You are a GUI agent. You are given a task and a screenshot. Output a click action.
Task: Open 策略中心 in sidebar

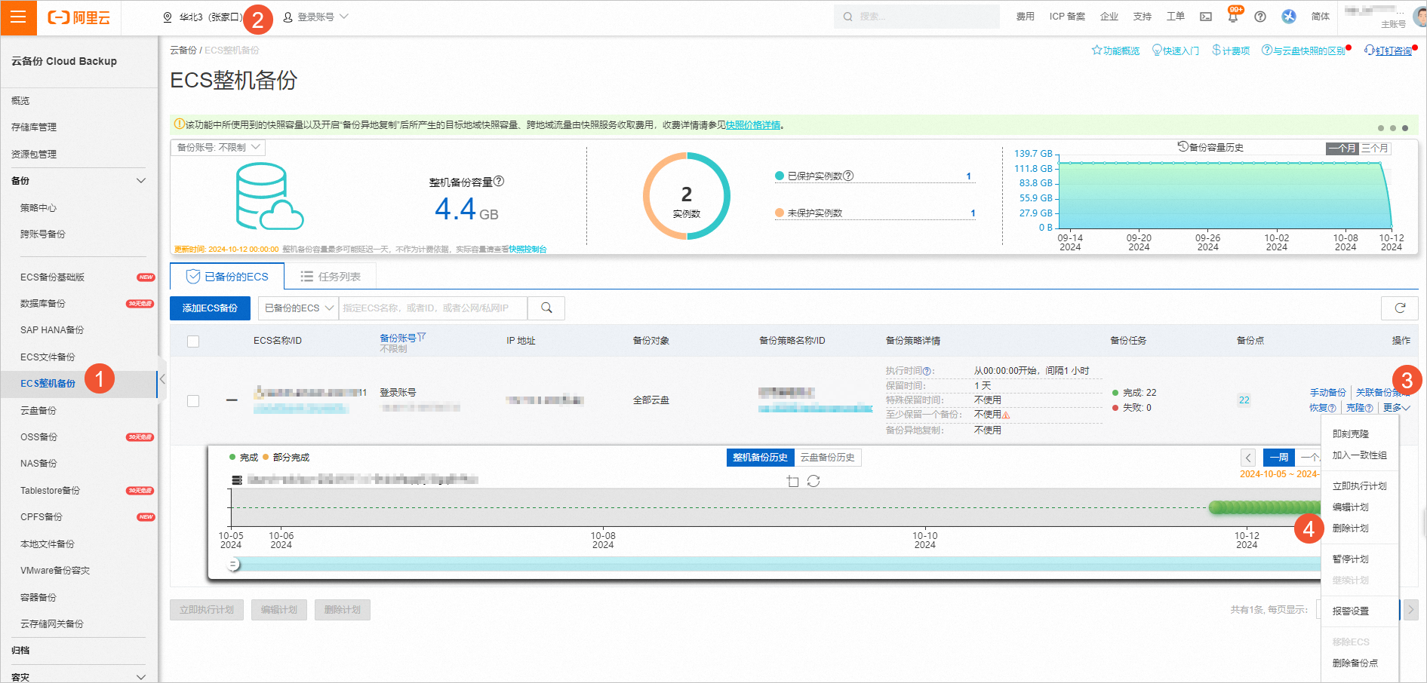tap(38, 208)
